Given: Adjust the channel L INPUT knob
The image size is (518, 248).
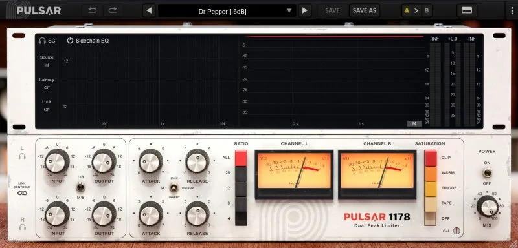Looking at the screenshot, I should (x=57, y=161).
